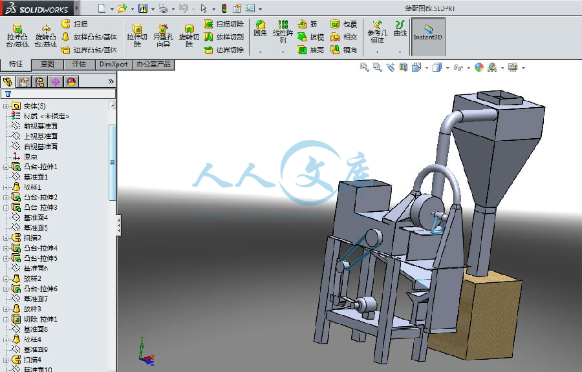The image size is (582, 372).
Task: Choose the 拉伸切除 extruded cut tool
Action: pyautogui.click(x=137, y=36)
